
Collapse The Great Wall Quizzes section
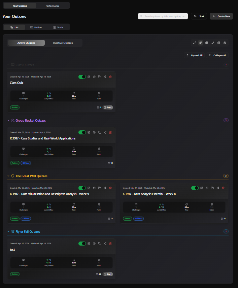(8, 176)
